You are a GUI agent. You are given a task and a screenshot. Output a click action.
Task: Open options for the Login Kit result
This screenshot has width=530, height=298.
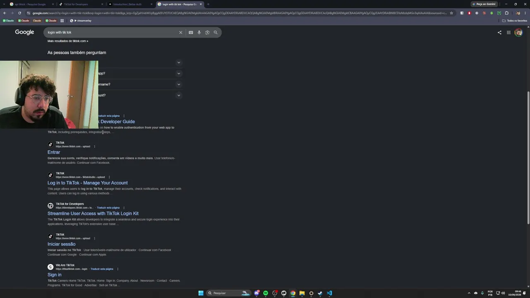[x=124, y=208]
